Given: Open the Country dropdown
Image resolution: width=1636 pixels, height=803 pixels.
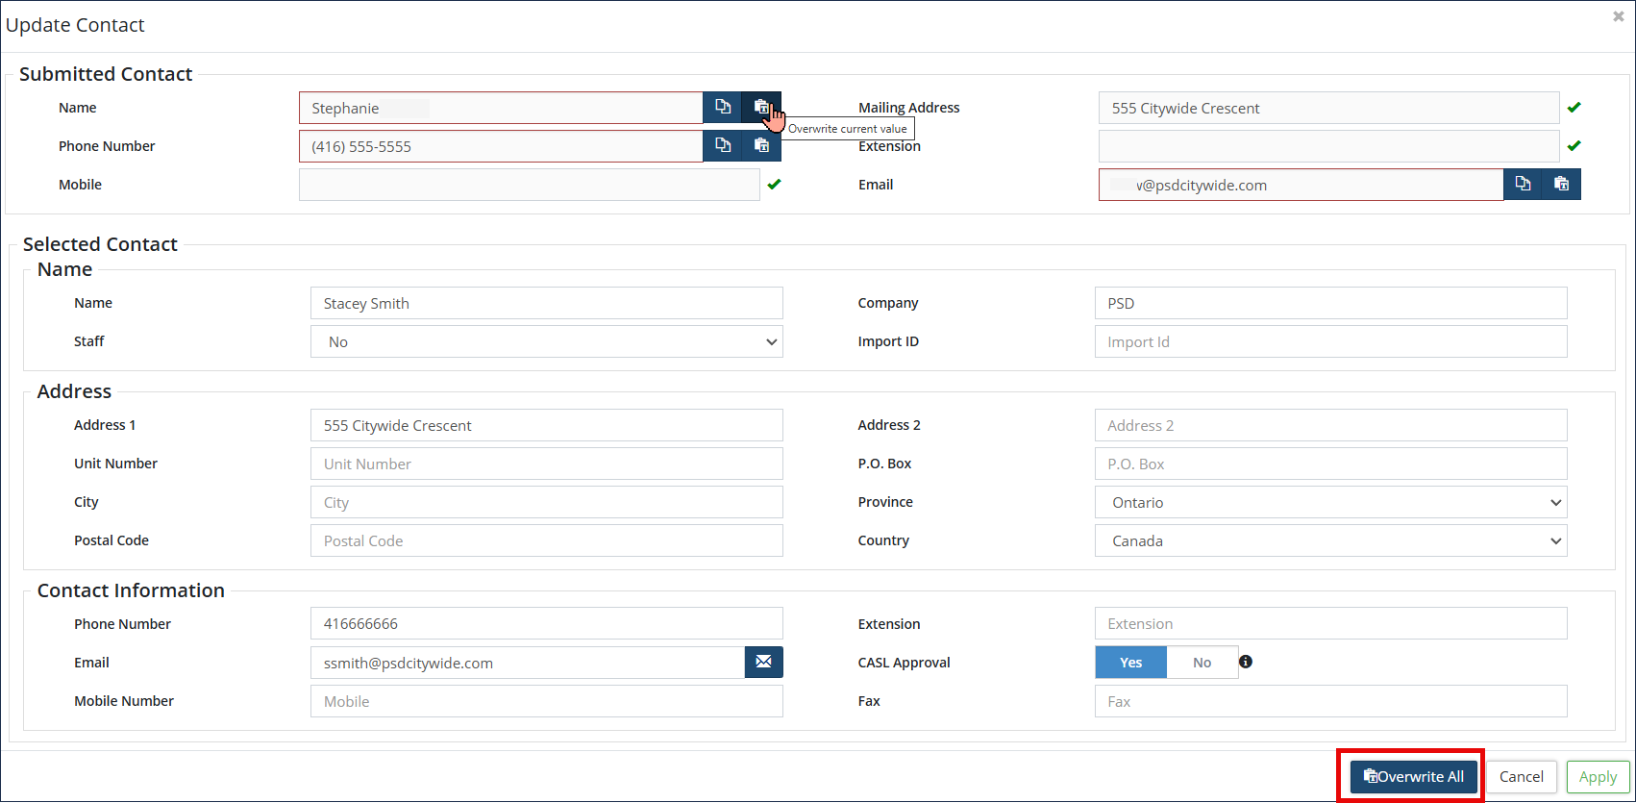Looking at the screenshot, I should tap(1331, 540).
